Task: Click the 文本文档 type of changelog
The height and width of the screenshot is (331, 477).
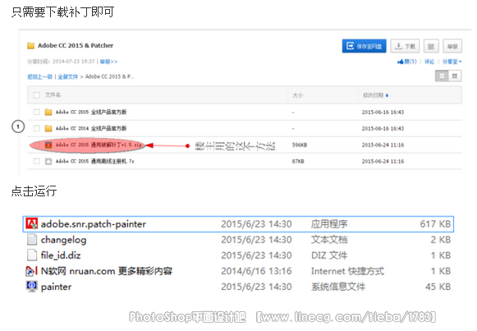Action: (x=329, y=240)
